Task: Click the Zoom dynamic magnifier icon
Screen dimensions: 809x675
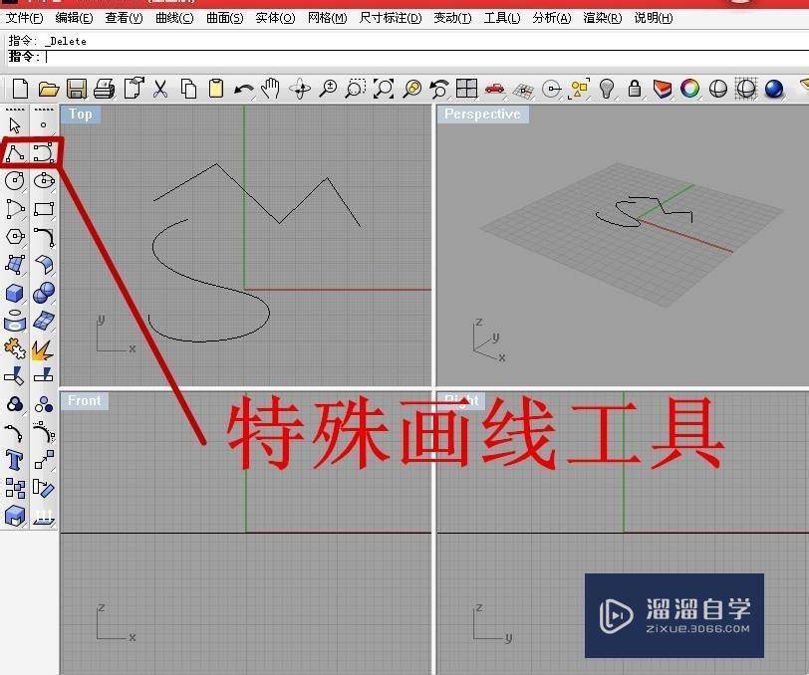Action: (x=328, y=89)
